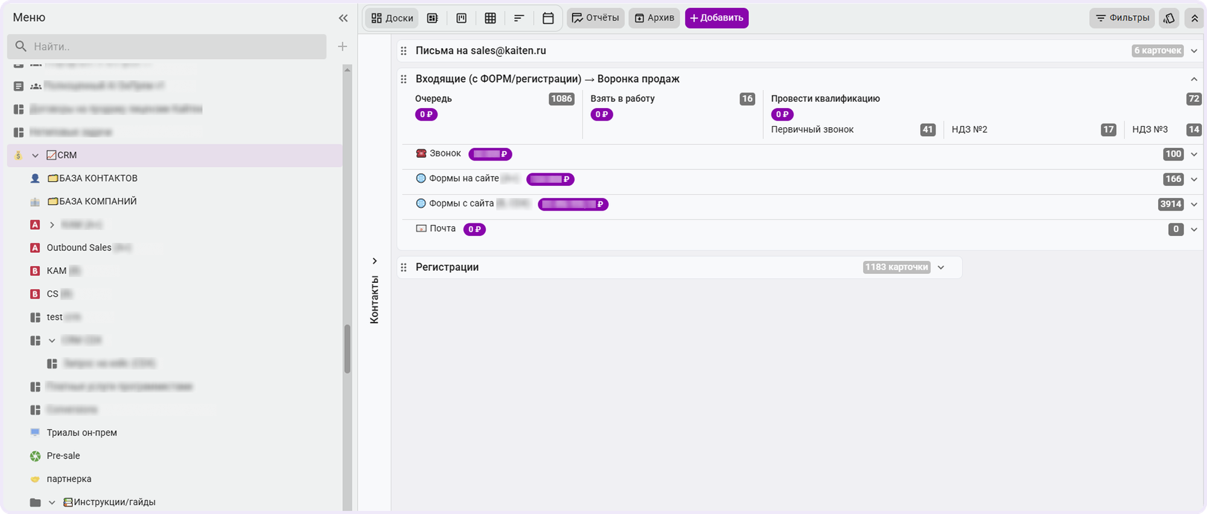Select the Взять в работу column header
Screen dimensions: 1207x514
tap(622, 98)
